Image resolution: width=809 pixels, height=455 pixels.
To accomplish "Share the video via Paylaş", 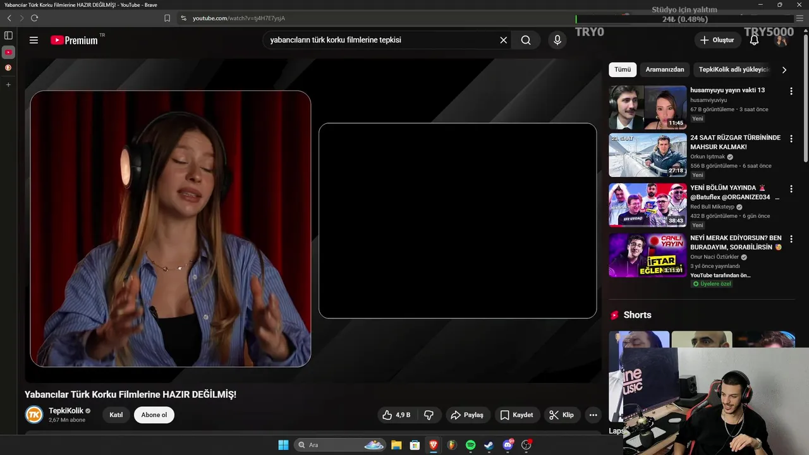I will pos(467,415).
